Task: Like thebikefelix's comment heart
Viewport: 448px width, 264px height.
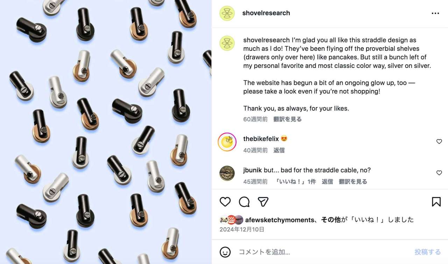Action: [x=439, y=141]
